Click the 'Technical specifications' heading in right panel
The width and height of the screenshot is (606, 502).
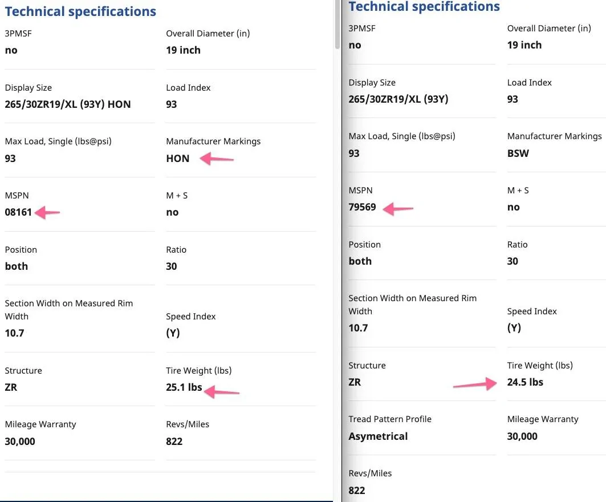(424, 7)
